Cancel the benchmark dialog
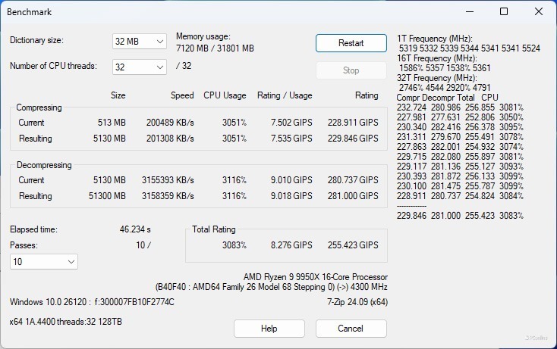 coord(351,329)
